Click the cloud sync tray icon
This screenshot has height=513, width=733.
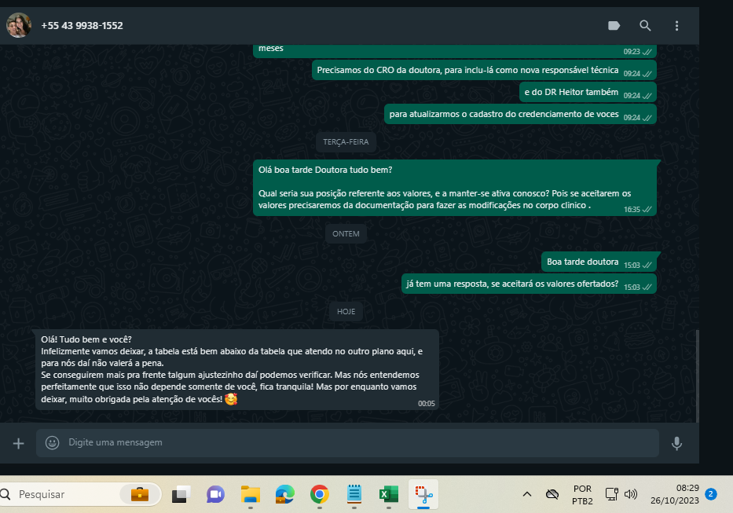click(x=552, y=494)
